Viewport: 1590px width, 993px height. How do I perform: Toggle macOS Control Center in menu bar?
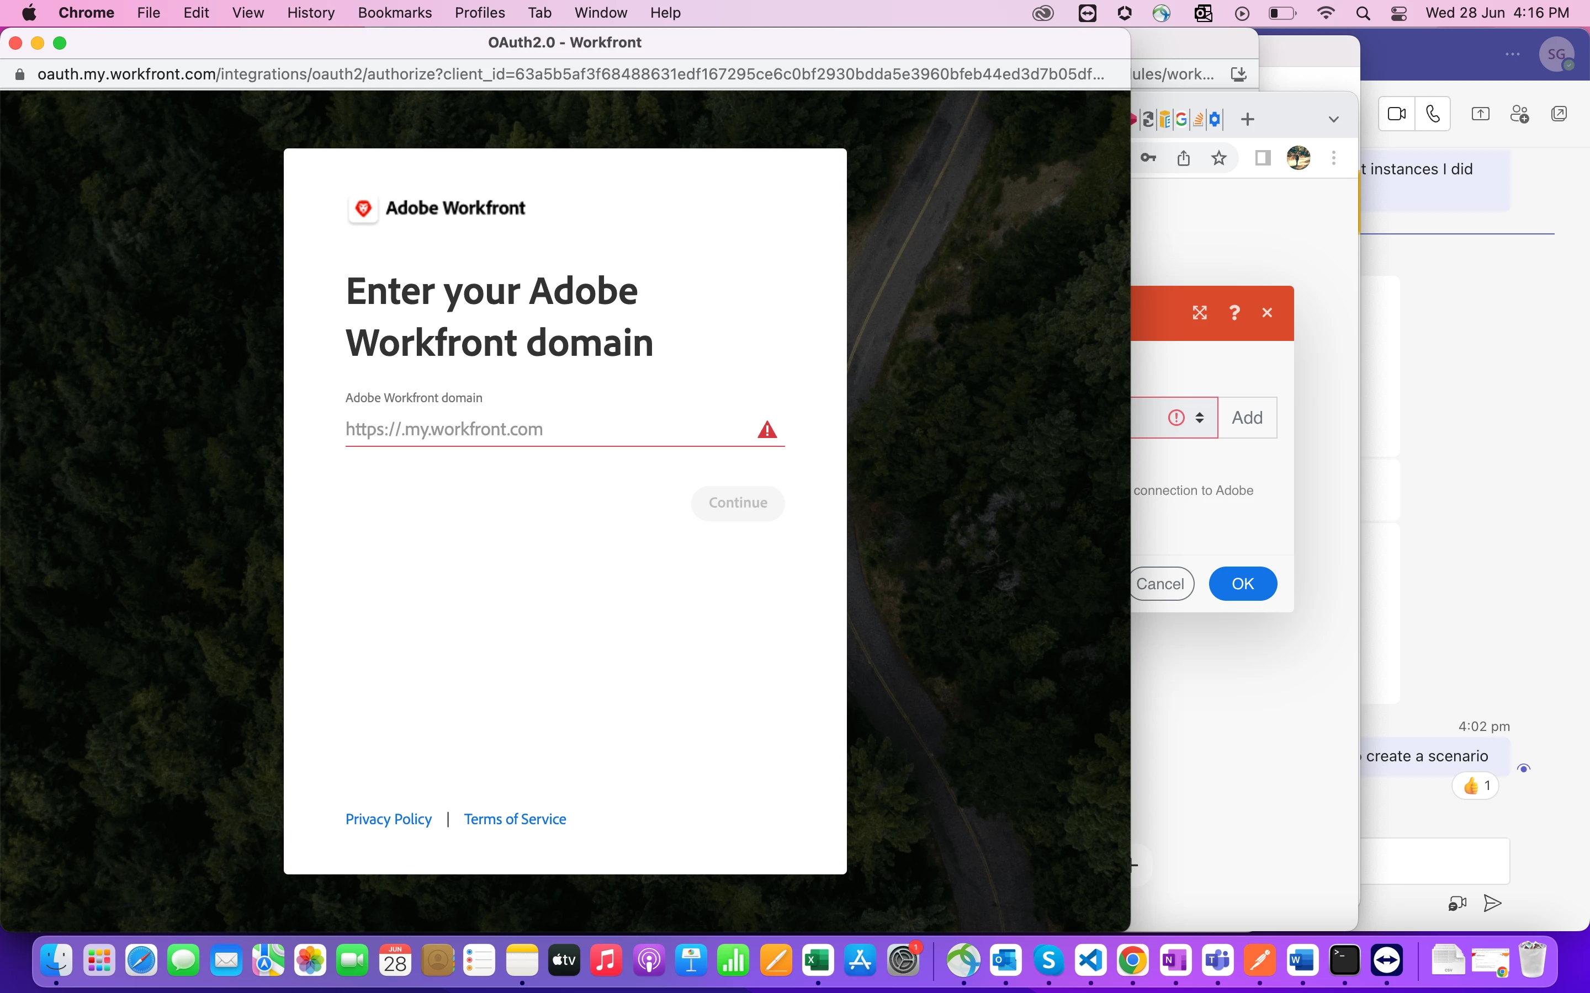coord(1398,13)
